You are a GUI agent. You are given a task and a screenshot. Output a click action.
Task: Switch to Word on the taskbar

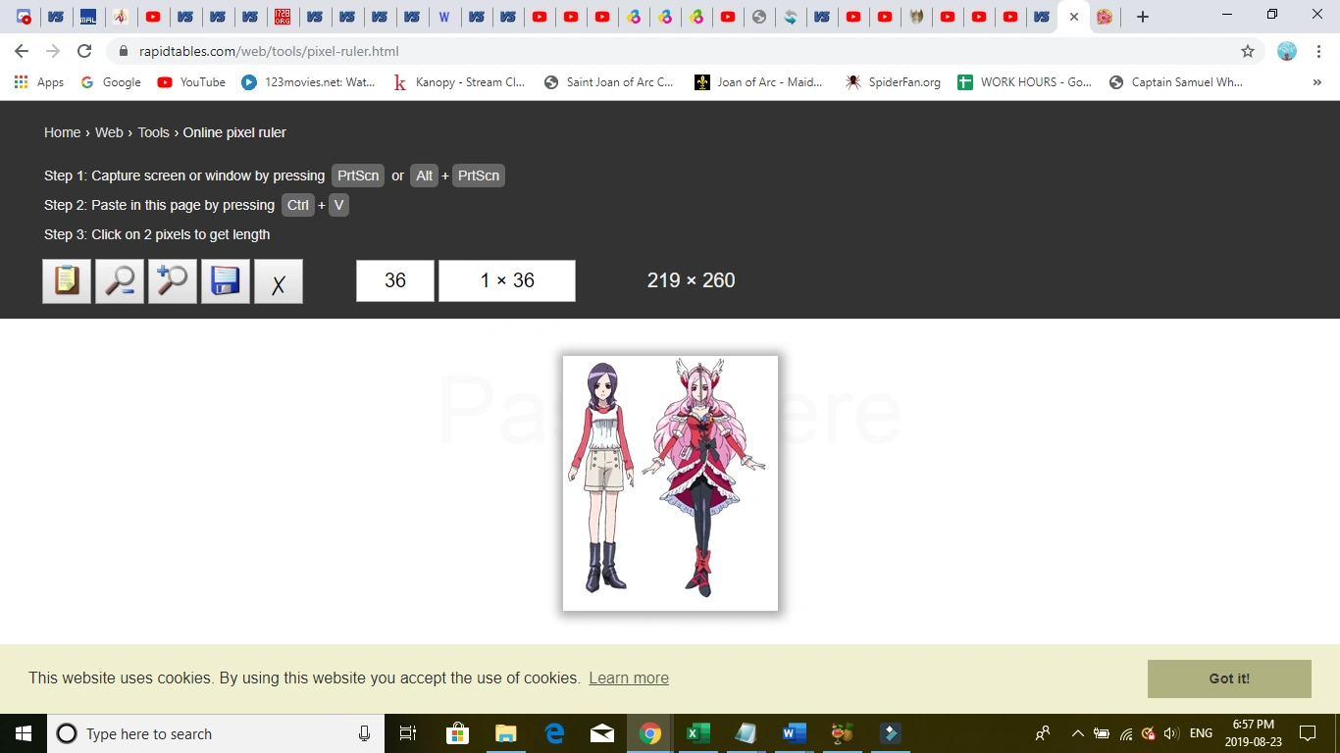[x=794, y=733]
